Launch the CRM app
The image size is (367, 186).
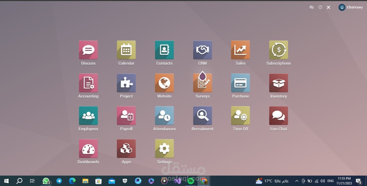[x=202, y=50]
